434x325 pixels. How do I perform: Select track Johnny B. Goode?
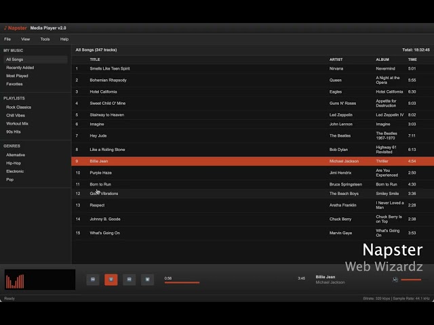[105, 219]
